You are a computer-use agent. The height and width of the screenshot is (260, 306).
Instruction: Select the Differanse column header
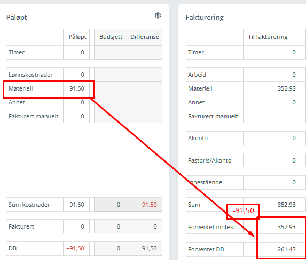145,37
